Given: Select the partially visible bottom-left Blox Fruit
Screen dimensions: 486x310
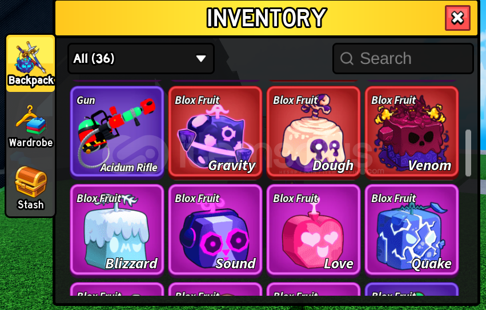Looking at the screenshot, I should point(117,289).
